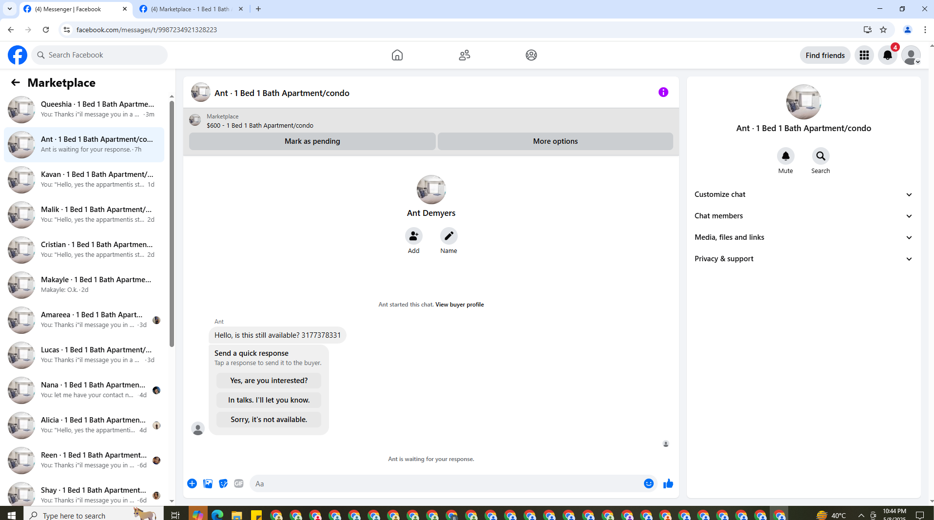Open the emoji picker
934x520 pixels.
coord(649,483)
